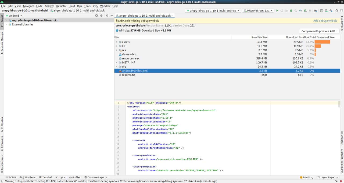Screen dimensions: 344x183
Task: Click the Debug app bug icon
Action: [x=291, y=11]
